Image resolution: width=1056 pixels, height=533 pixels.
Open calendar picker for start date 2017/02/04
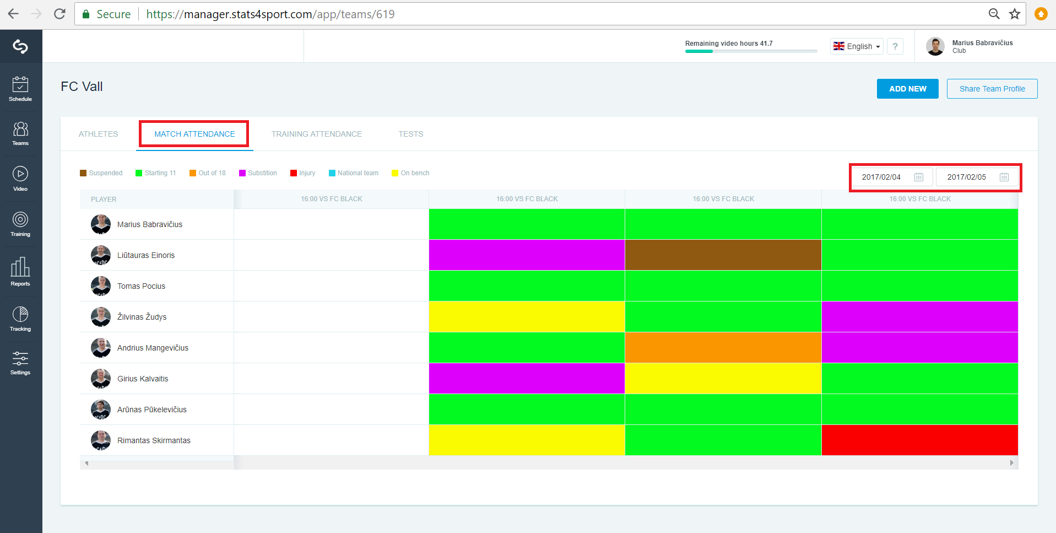(919, 177)
